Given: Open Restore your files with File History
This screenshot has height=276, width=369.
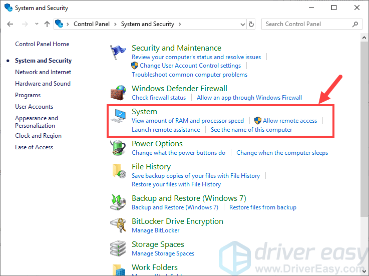Looking at the screenshot, I should click(x=176, y=184).
